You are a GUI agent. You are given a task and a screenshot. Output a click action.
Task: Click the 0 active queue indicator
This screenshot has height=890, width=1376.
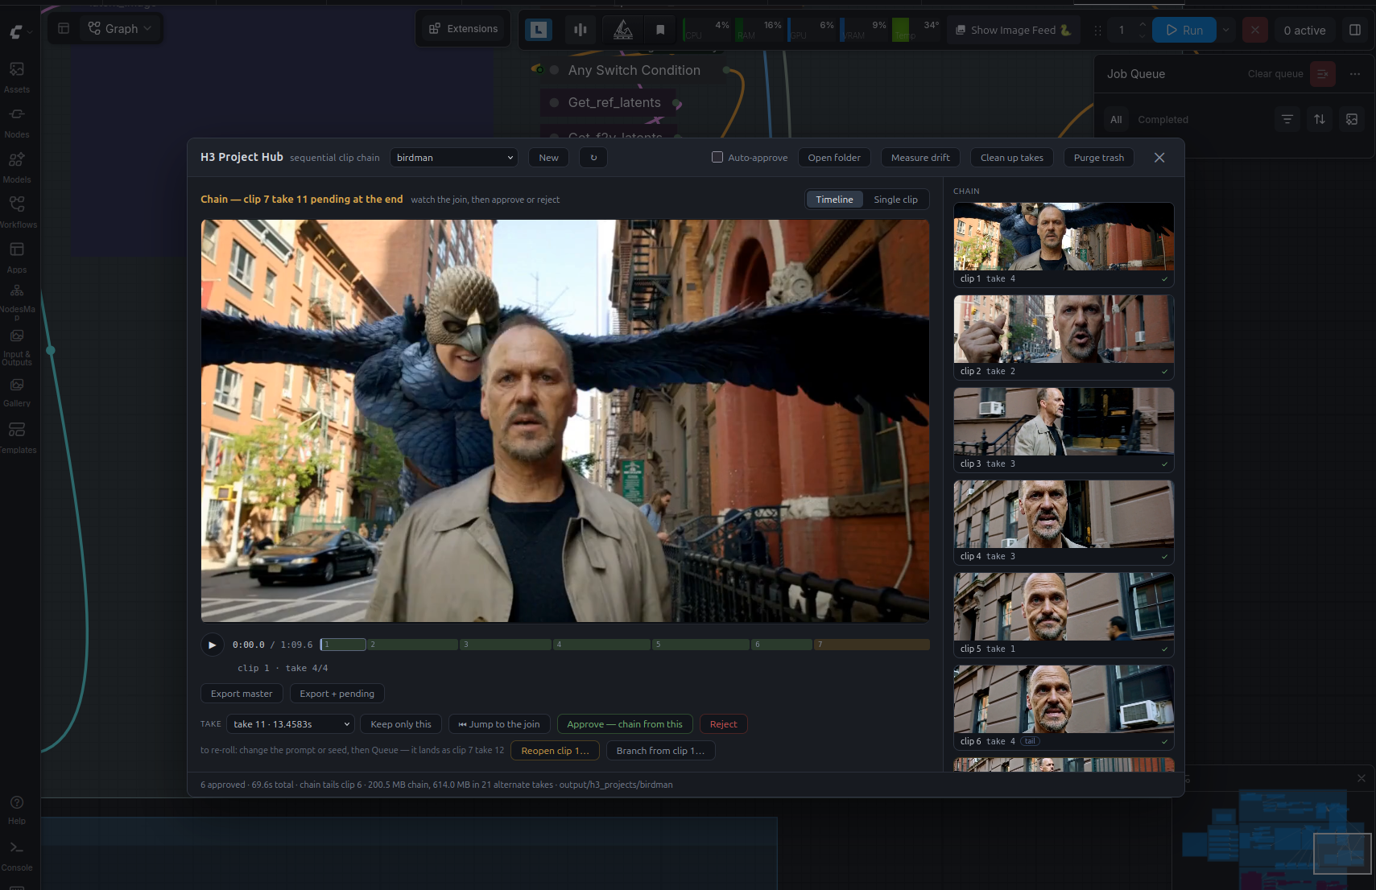(1304, 31)
